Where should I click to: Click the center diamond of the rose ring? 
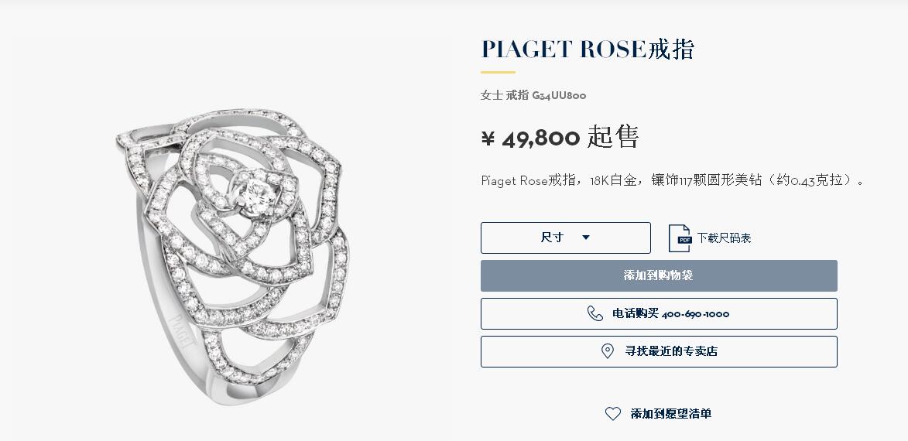click(257, 194)
